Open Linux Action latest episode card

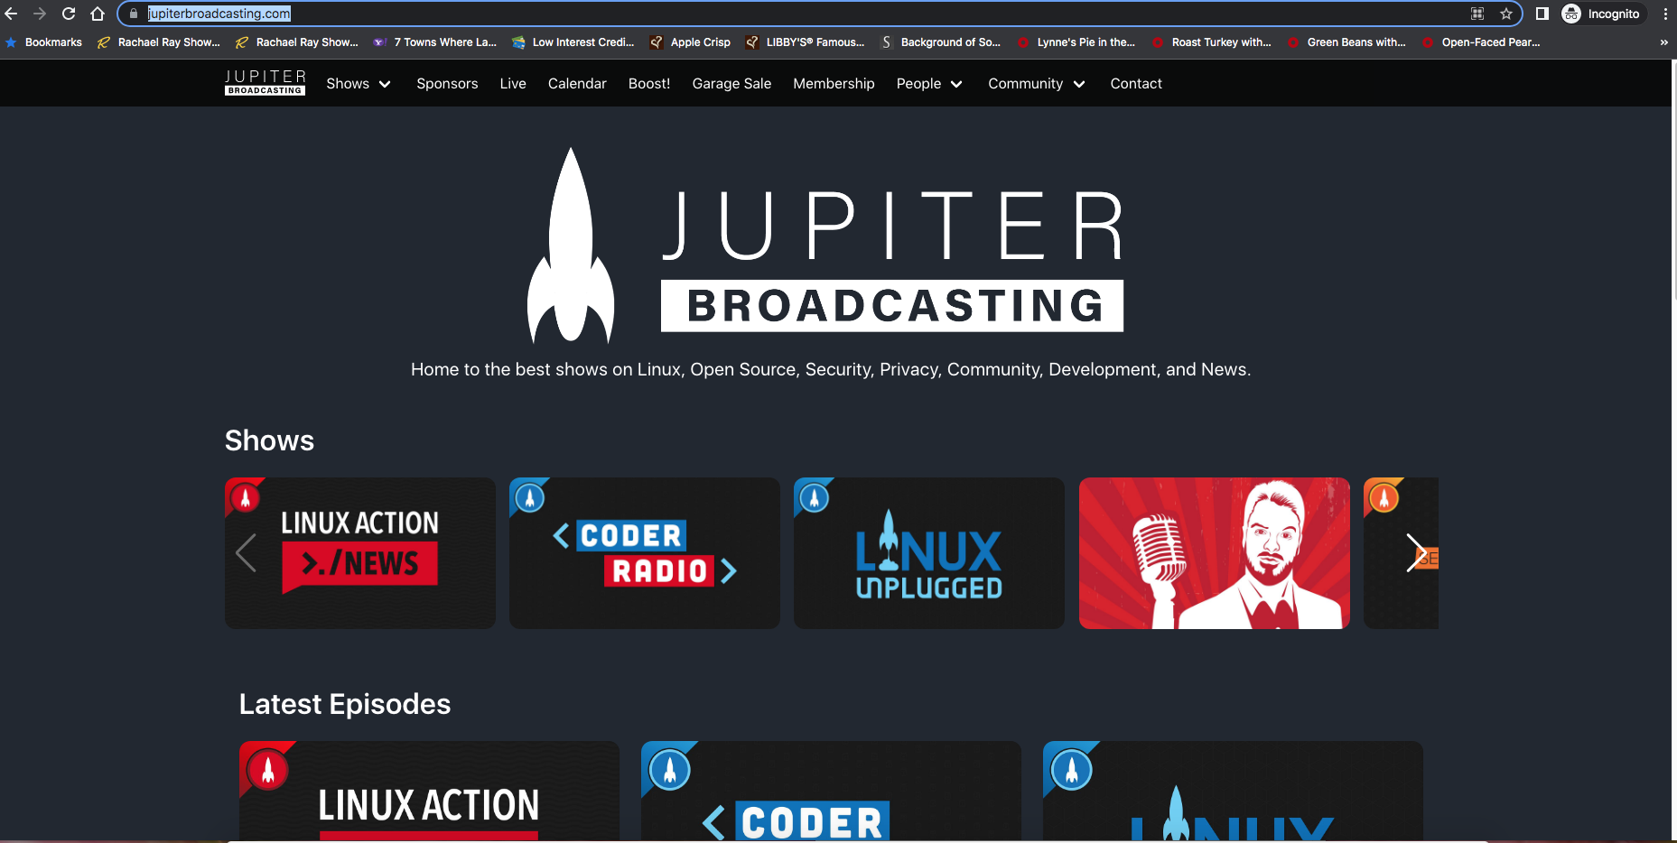(429, 792)
